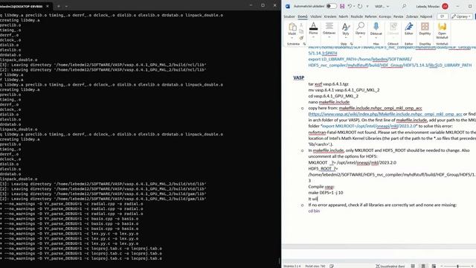
Task: Open the vasp.at wiki makefile hyperlink
Action: [385, 114]
